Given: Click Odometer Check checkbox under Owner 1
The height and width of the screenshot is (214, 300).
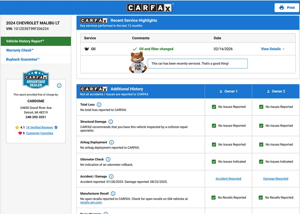Looking at the screenshot, I should pos(214,162).
